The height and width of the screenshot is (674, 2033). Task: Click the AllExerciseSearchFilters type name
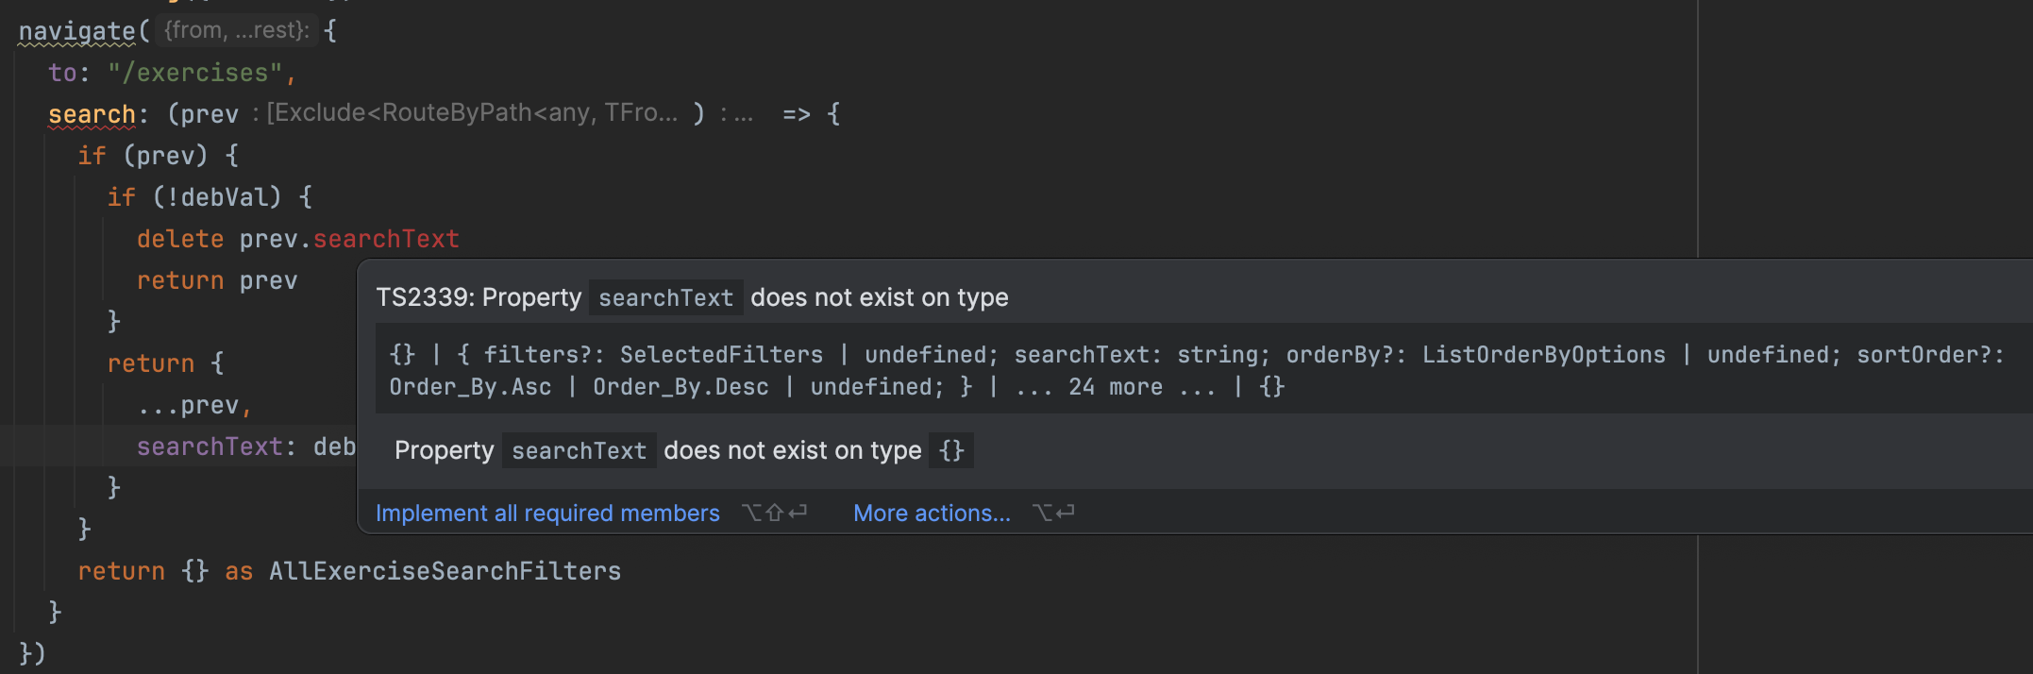coord(445,571)
